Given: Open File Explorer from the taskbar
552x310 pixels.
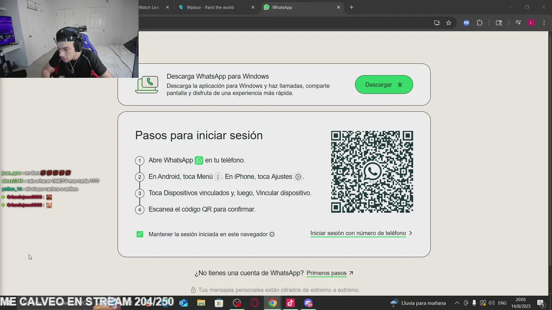Looking at the screenshot, I should [201, 303].
